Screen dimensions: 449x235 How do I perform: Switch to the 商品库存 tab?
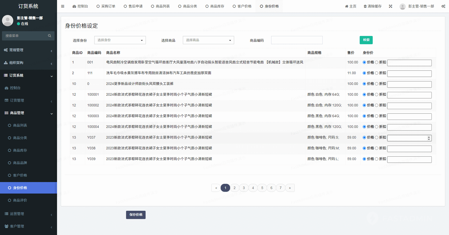tap(215, 6)
